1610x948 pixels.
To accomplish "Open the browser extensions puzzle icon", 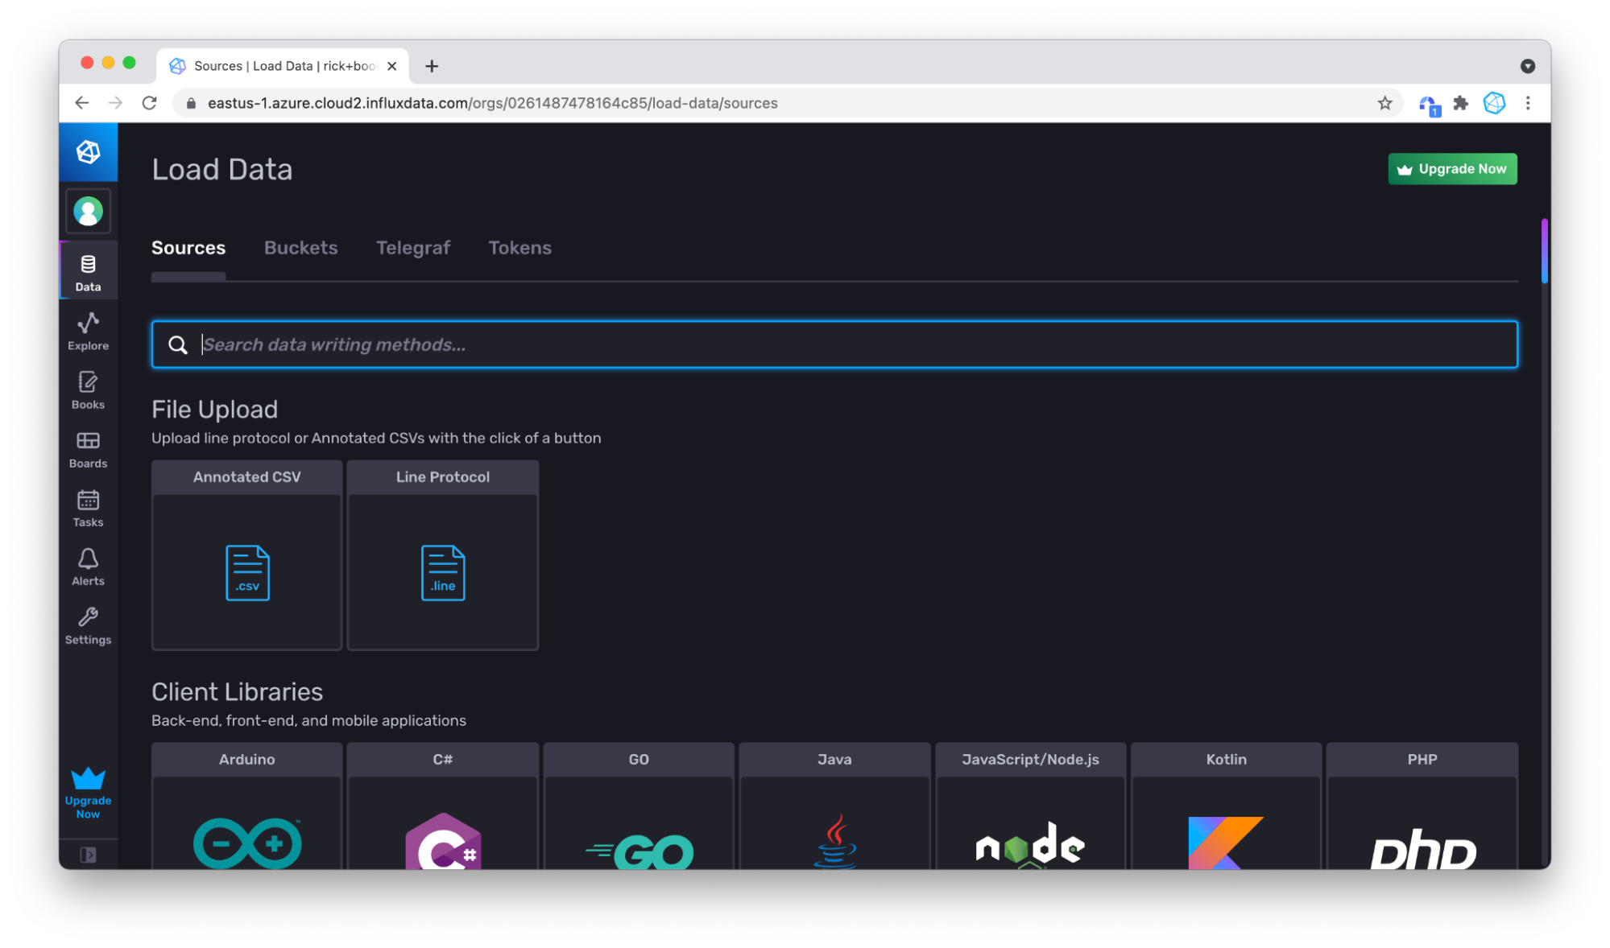I will click(1460, 103).
